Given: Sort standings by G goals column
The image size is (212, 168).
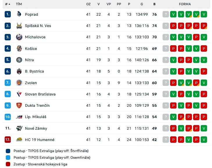Looking at the screenshot, I should pyautogui.click(x=142, y=4).
